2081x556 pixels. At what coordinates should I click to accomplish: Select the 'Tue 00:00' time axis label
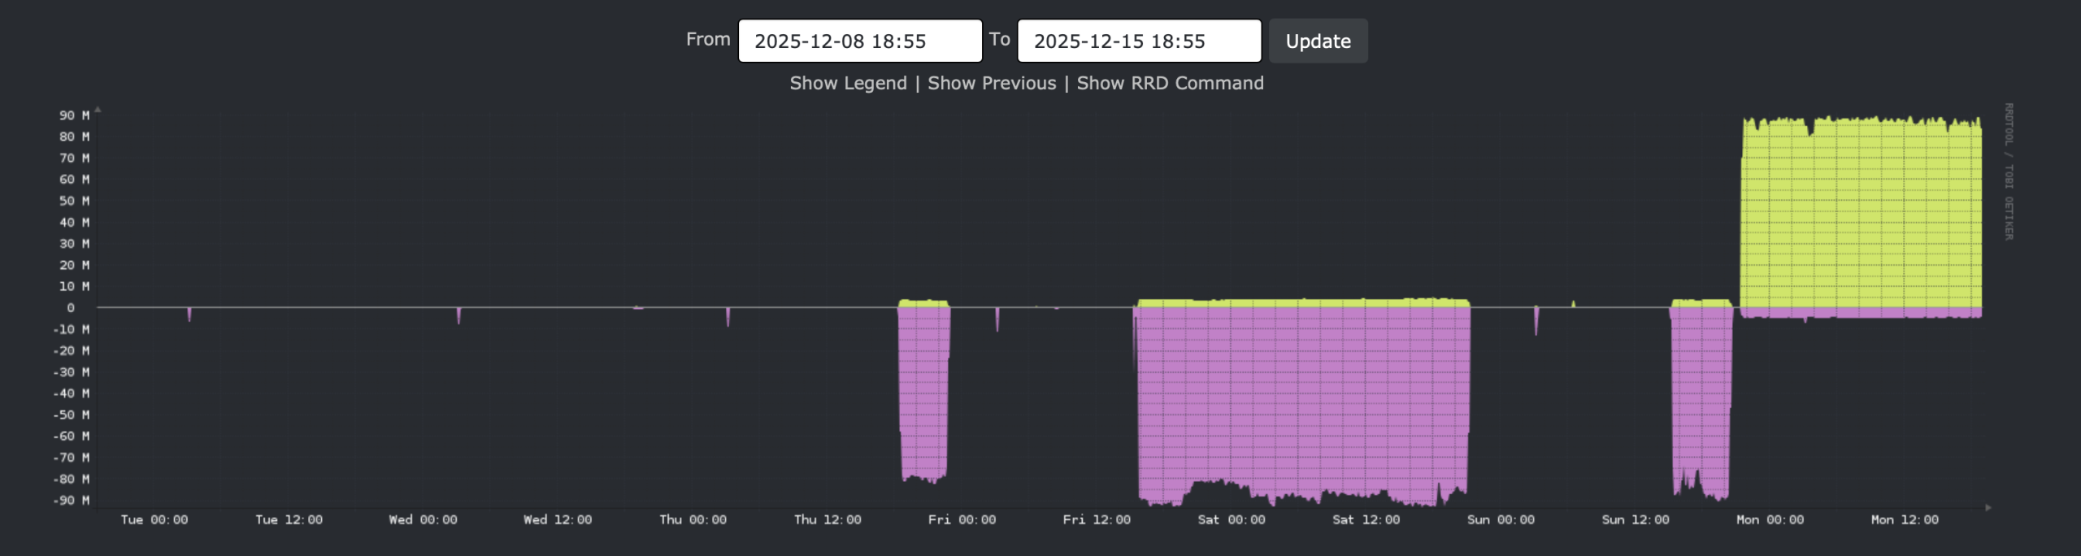(x=154, y=520)
